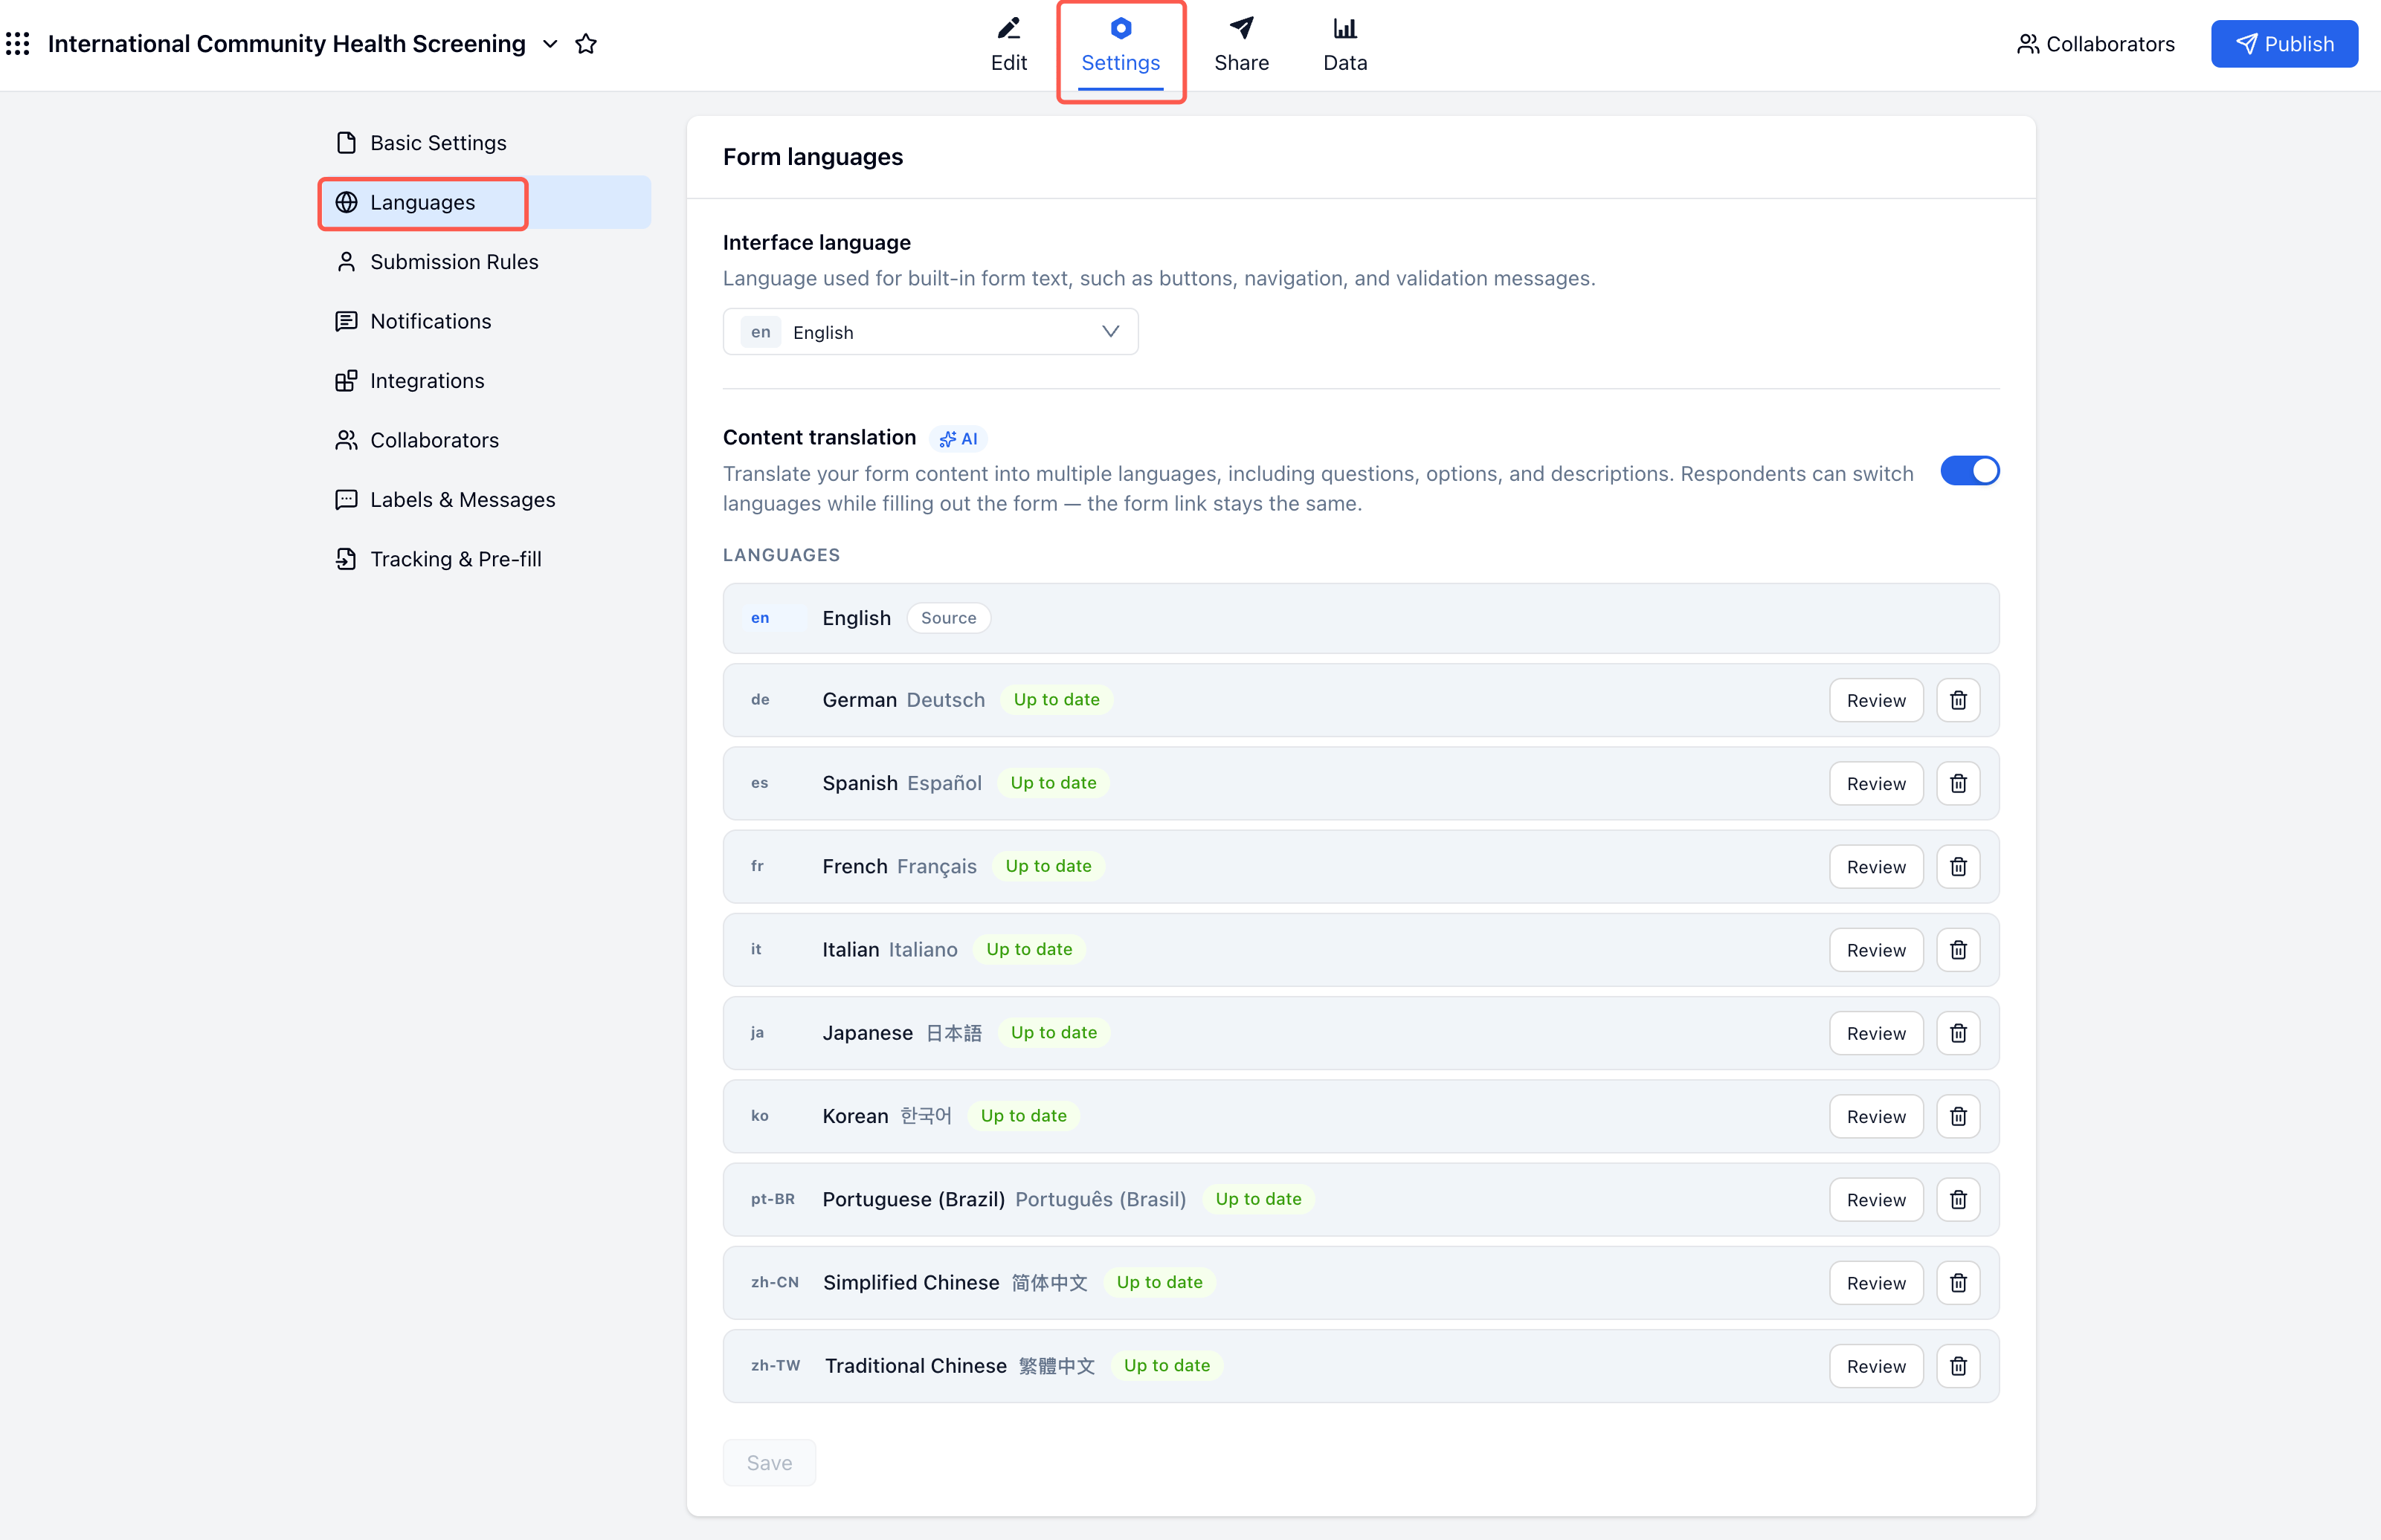Switch to the Edit tab
Image resolution: width=2381 pixels, height=1540 pixels.
(1008, 45)
